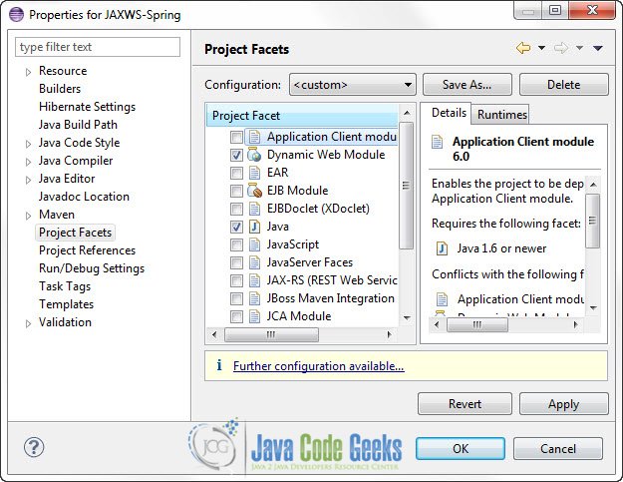Screen dimensions: 623x482
Task: Select the Task Tags tree item
Action: (65, 286)
